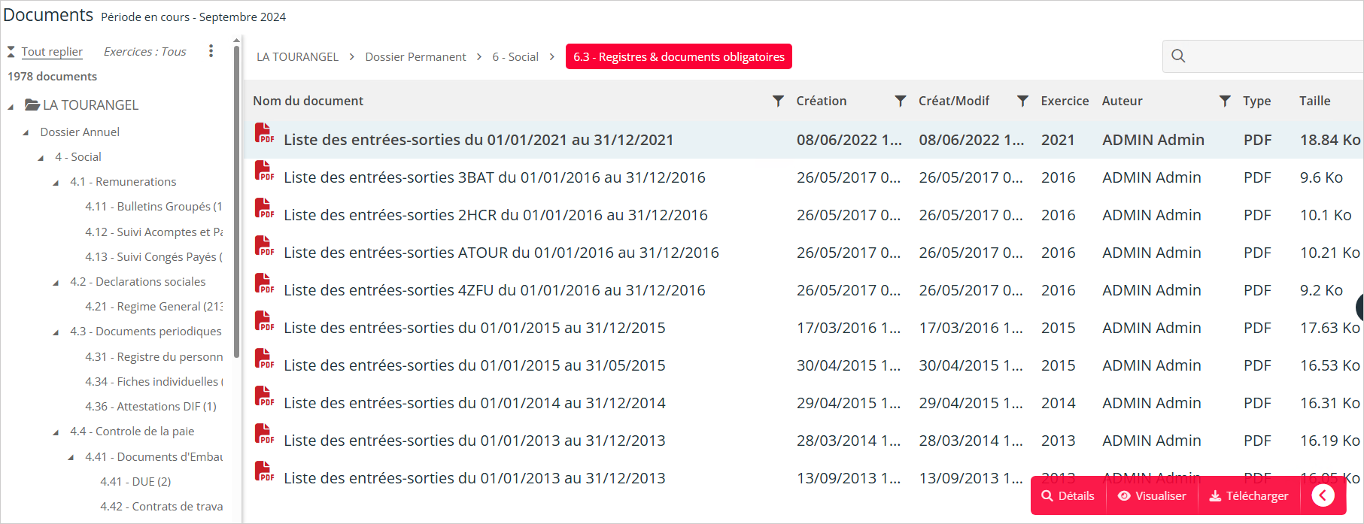Select 6.3 - Registres & documents obligatoires breadcrumb
Image resolution: width=1364 pixels, height=524 pixels.
click(679, 56)
